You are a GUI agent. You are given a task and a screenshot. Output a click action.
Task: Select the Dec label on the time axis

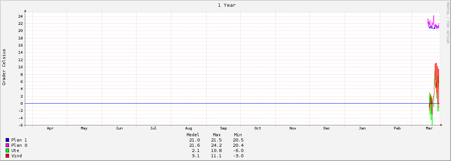point(326,128)
